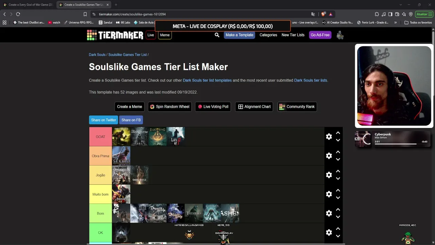Select the Elden Ring cover in GOAT tier
The image size is (435, 245).
(158, 136)
